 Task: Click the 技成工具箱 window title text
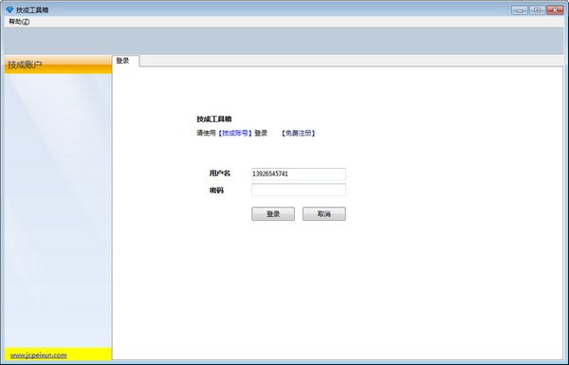(32, 10)
